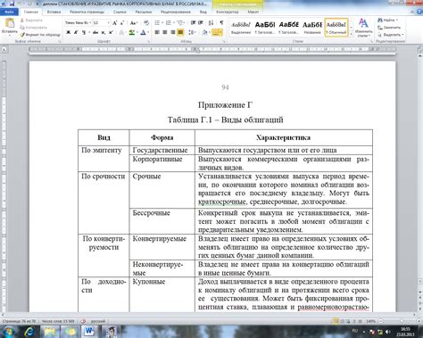423x338 pixels.
Task: Click Format Painter (Формат по образцу)
Action: pos(40,35)
